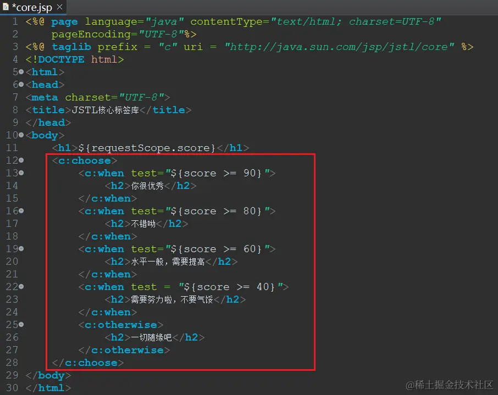Click the closing c:choose tag on line 28
498x395 pixels.
point(88,363)
